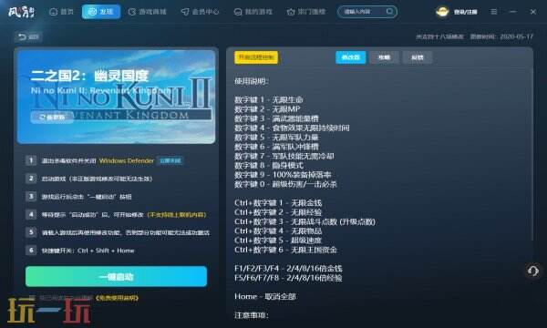547x328 pixels.
Task: Click the update date 2020-05-17
Action: pyautogui.click(x=517, y=36)
